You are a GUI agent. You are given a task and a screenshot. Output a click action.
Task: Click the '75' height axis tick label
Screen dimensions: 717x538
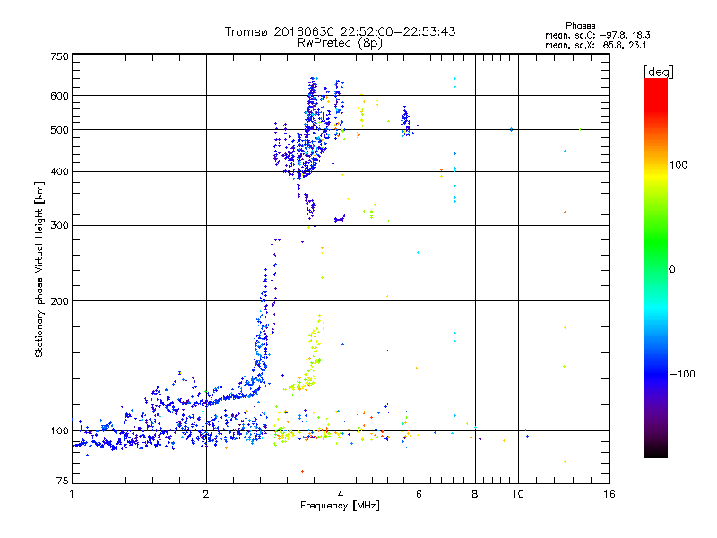click(x=63, y=481)
